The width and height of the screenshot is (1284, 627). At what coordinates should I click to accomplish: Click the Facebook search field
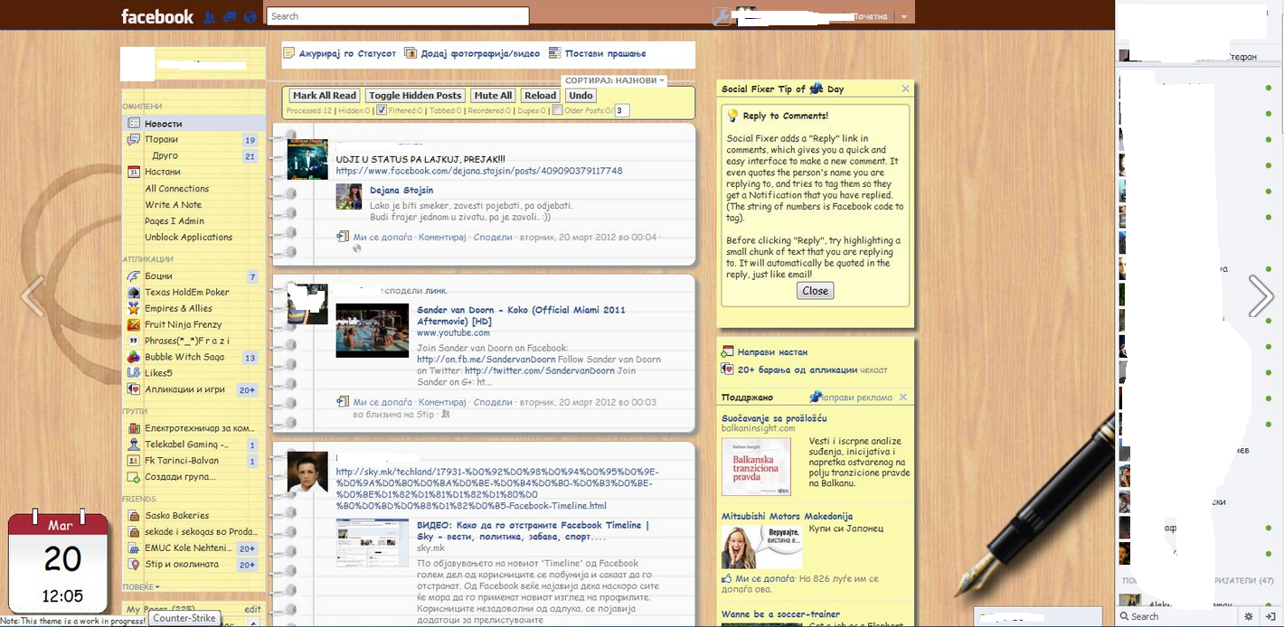pos(397,16)
